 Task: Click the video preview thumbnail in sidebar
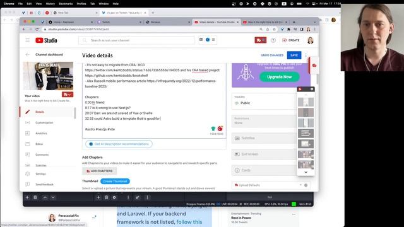tap(48, 76)
